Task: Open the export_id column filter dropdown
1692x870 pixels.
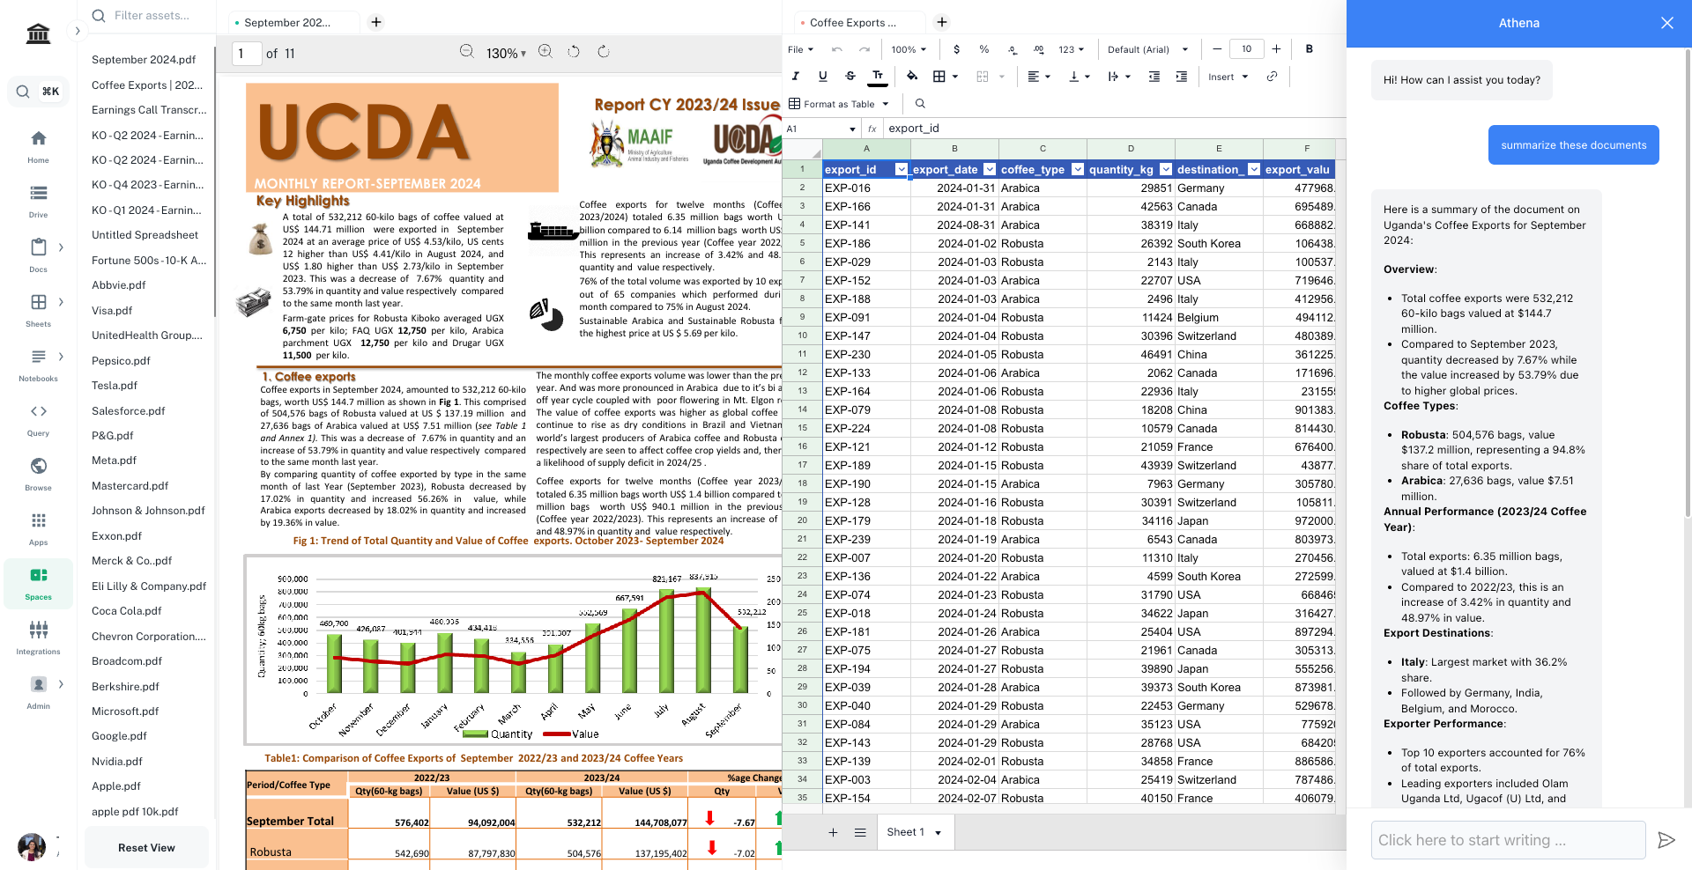Action: click(901, 169)
